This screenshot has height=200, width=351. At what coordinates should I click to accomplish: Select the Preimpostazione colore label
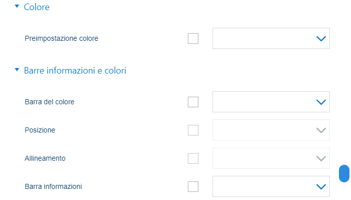61,38
